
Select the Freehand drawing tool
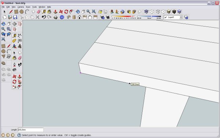pos(9,56)
